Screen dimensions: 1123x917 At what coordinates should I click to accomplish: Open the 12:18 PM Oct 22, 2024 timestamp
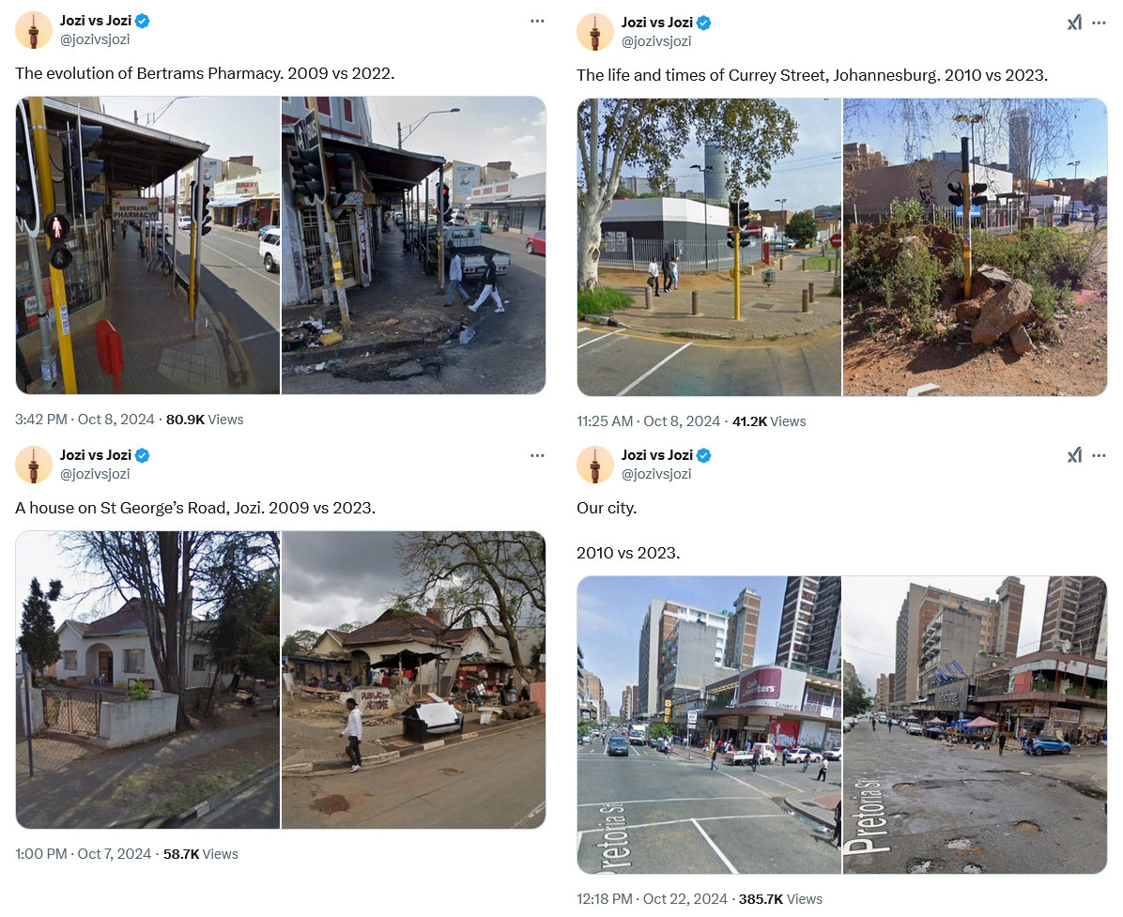652,899
